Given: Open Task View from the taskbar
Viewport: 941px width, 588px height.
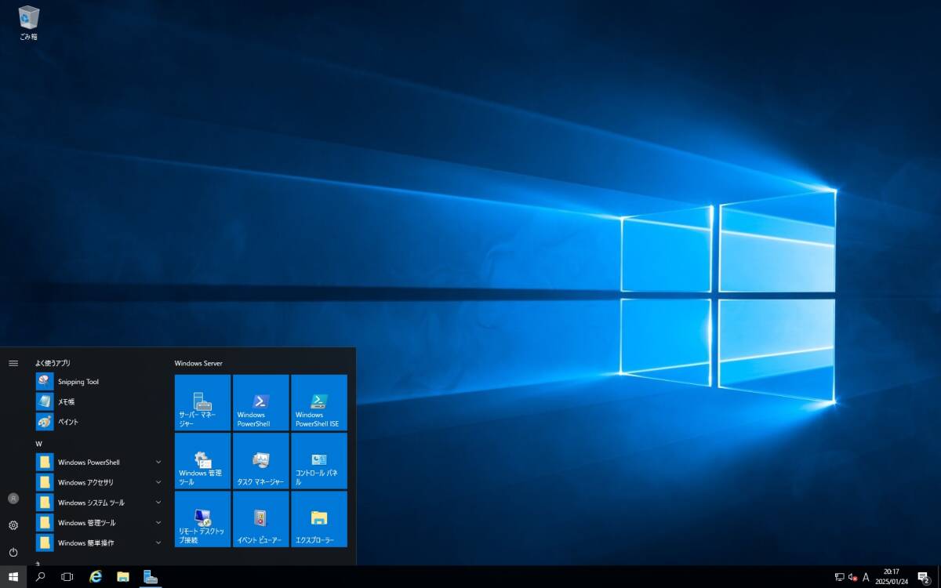Looking at the screenshot, I should click(x=67, y=577).
